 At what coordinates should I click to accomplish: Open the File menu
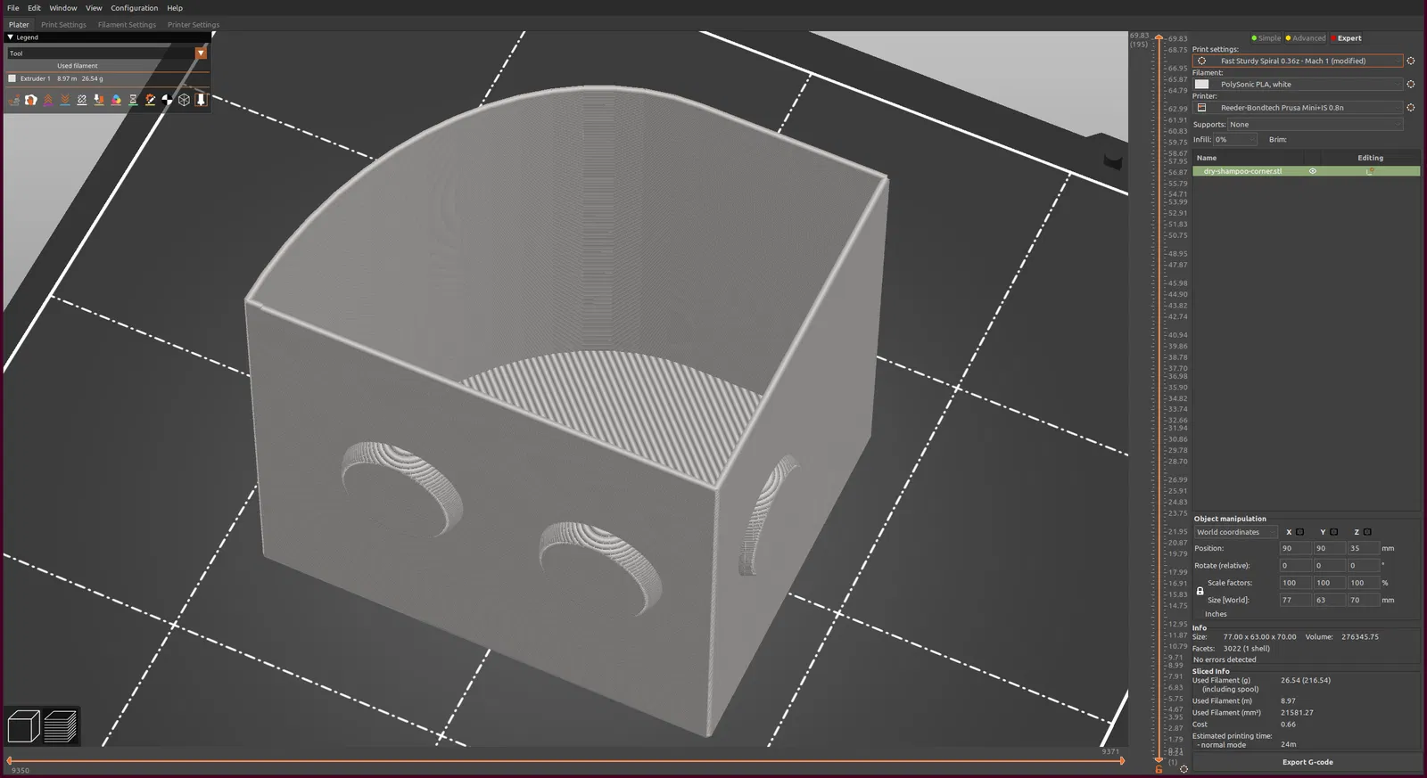(13, 8)
